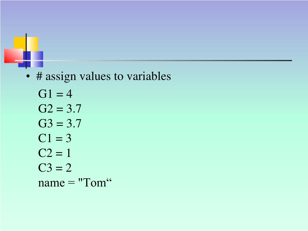Image resolution: width=308 pixels, height=231 pixels.
Task: Click the variable name G2
Action: tap(45, 109)
